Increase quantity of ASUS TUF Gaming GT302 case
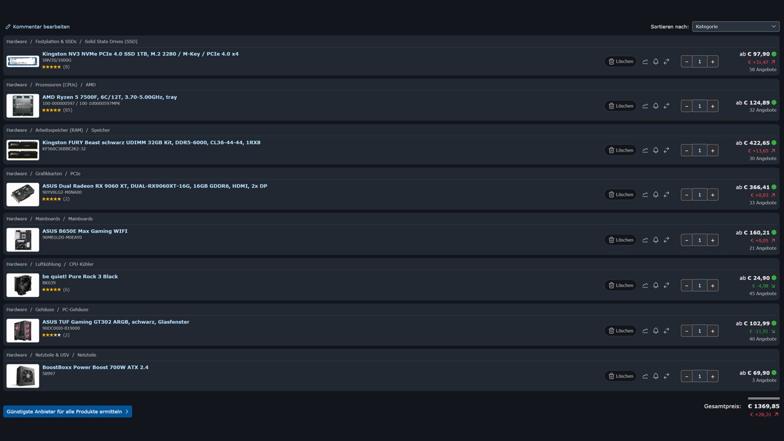Viewport: 784px width, 441px height. coord(712,330)
